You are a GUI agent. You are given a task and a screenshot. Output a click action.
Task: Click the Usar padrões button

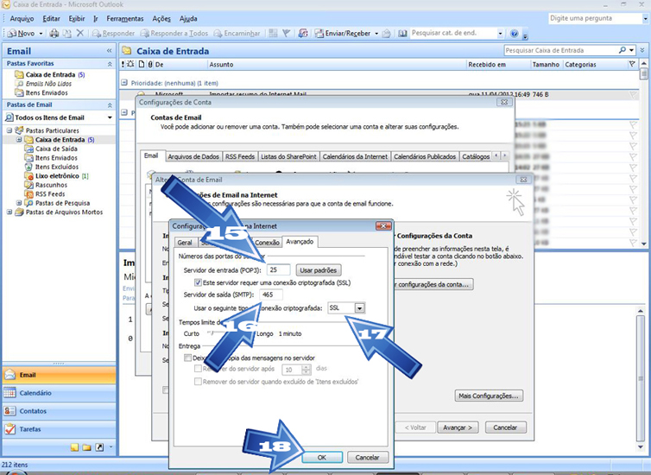click(319, 270)
